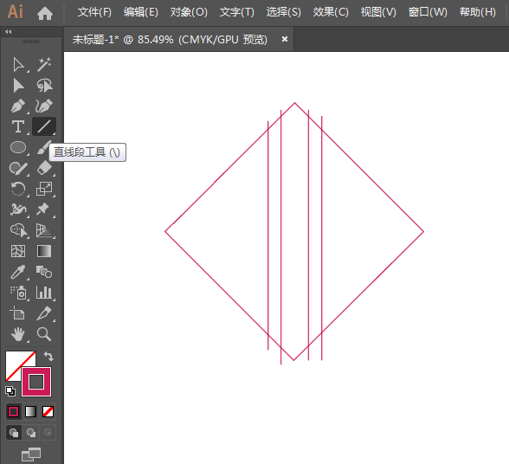Image resolution: width=509 pixels, height=464 pixels.
Task: Select the Warp width tool
Action: pos(18,209)
